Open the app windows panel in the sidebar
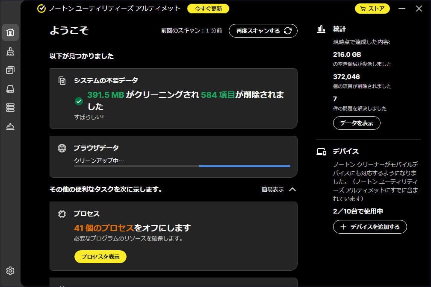The image size is (431, 287). (x=10, y=70)
